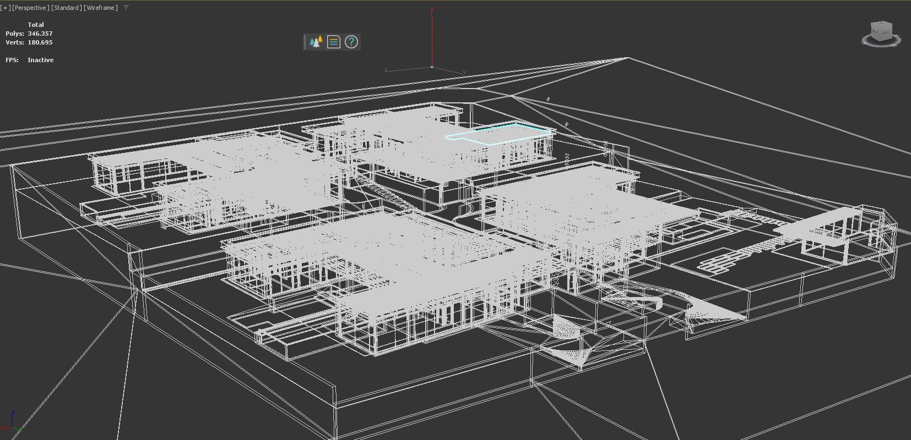Click the floating toolbar grip handle
The height and width of the screenshot is (440, 911).
(x=305, y=42)
